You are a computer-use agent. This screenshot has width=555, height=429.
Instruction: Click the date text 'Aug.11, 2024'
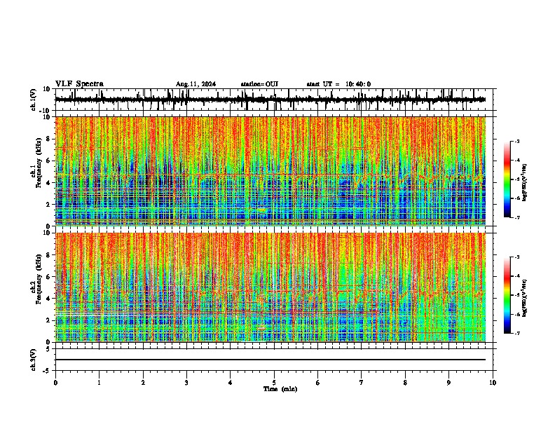click(196, 84)
